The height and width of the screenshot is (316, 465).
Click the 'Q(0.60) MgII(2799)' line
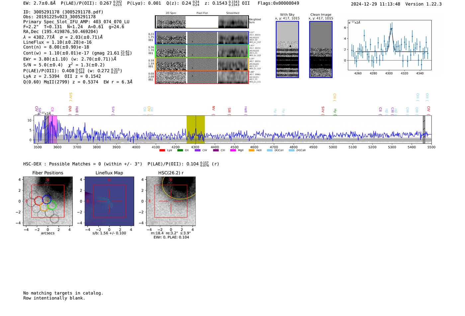tap(78, 82)
